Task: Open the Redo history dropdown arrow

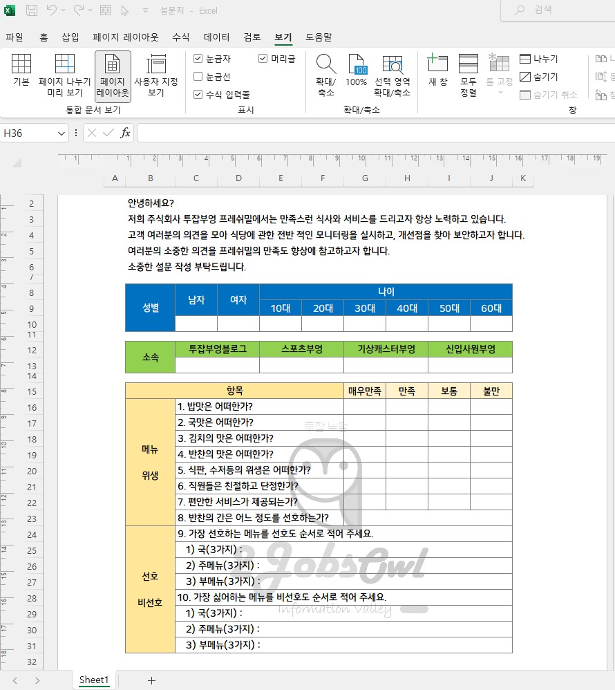Action: click(90, 10)
